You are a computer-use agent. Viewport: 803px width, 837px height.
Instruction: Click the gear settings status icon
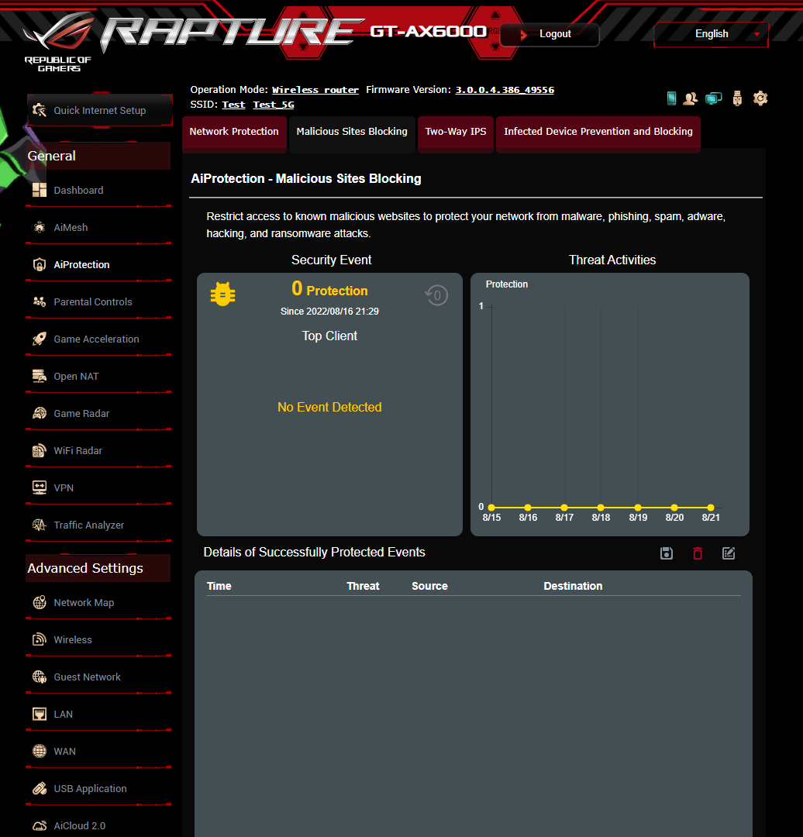point(760,98)
